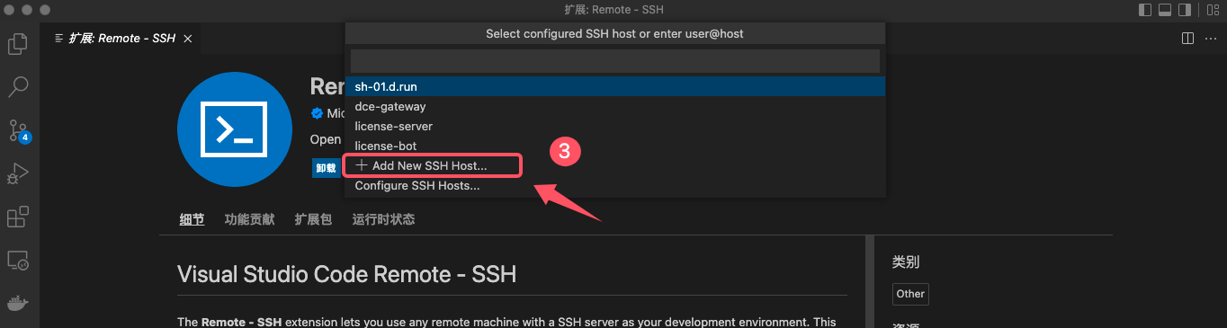Open the Explorer view in activity bar

pyautogui.click(x=18, y=43)
